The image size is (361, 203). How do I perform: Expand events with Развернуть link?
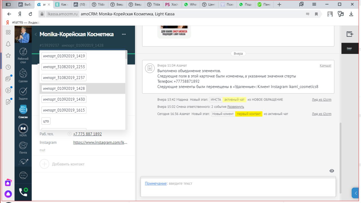[x=235, y=107]
